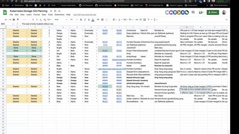Open the text wrapping dropdown

(125, 20)
